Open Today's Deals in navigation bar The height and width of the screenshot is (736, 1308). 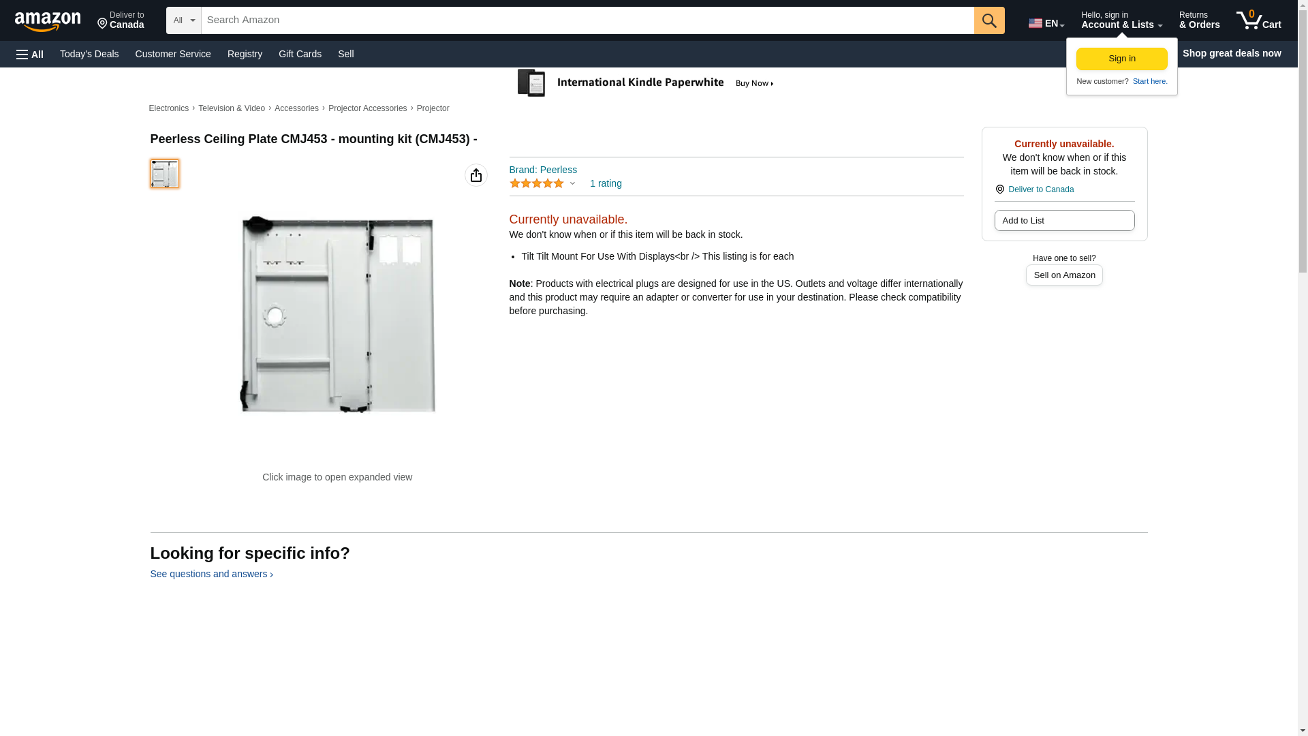[89, 54]
